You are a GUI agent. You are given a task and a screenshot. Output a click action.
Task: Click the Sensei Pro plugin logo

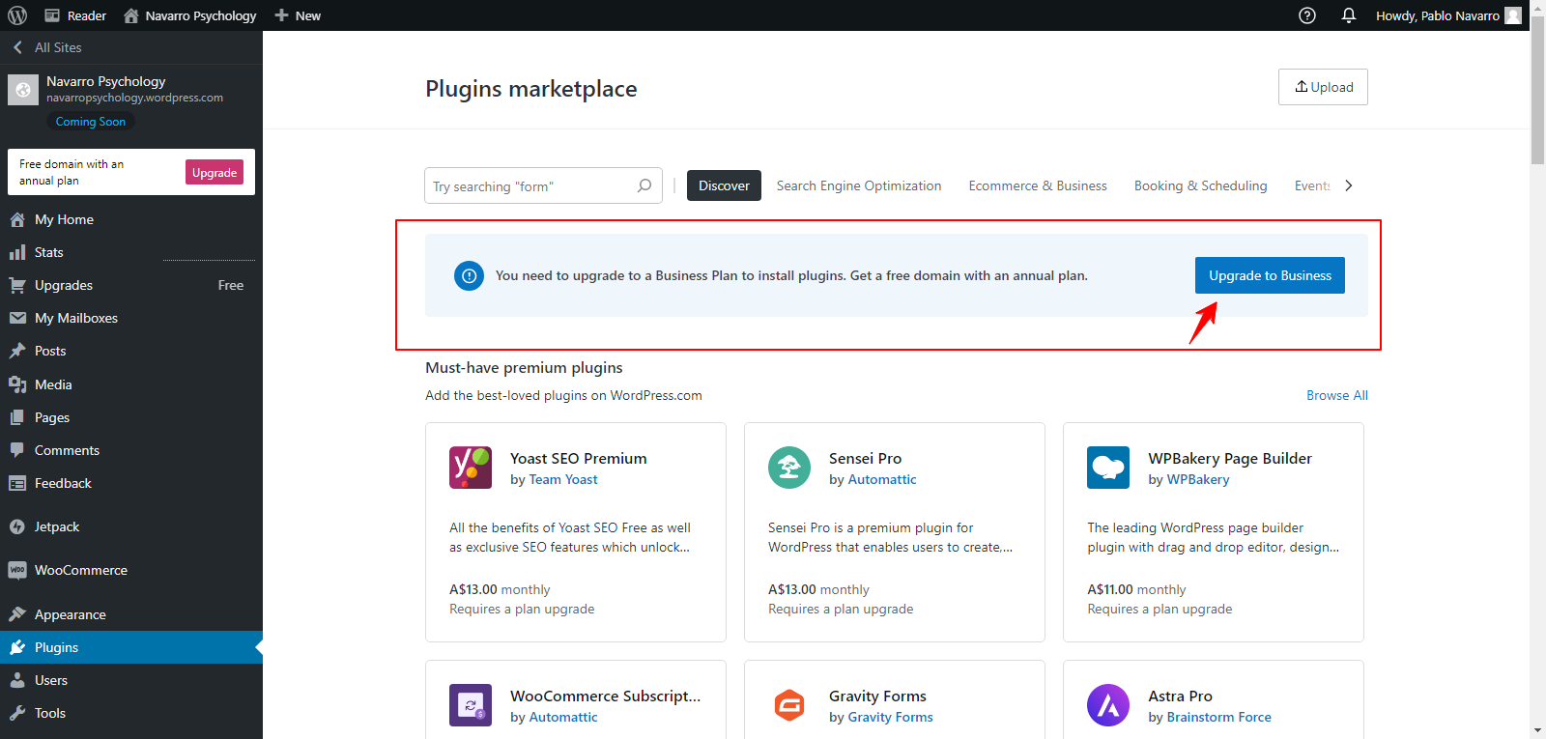click(x=789, y=468)
